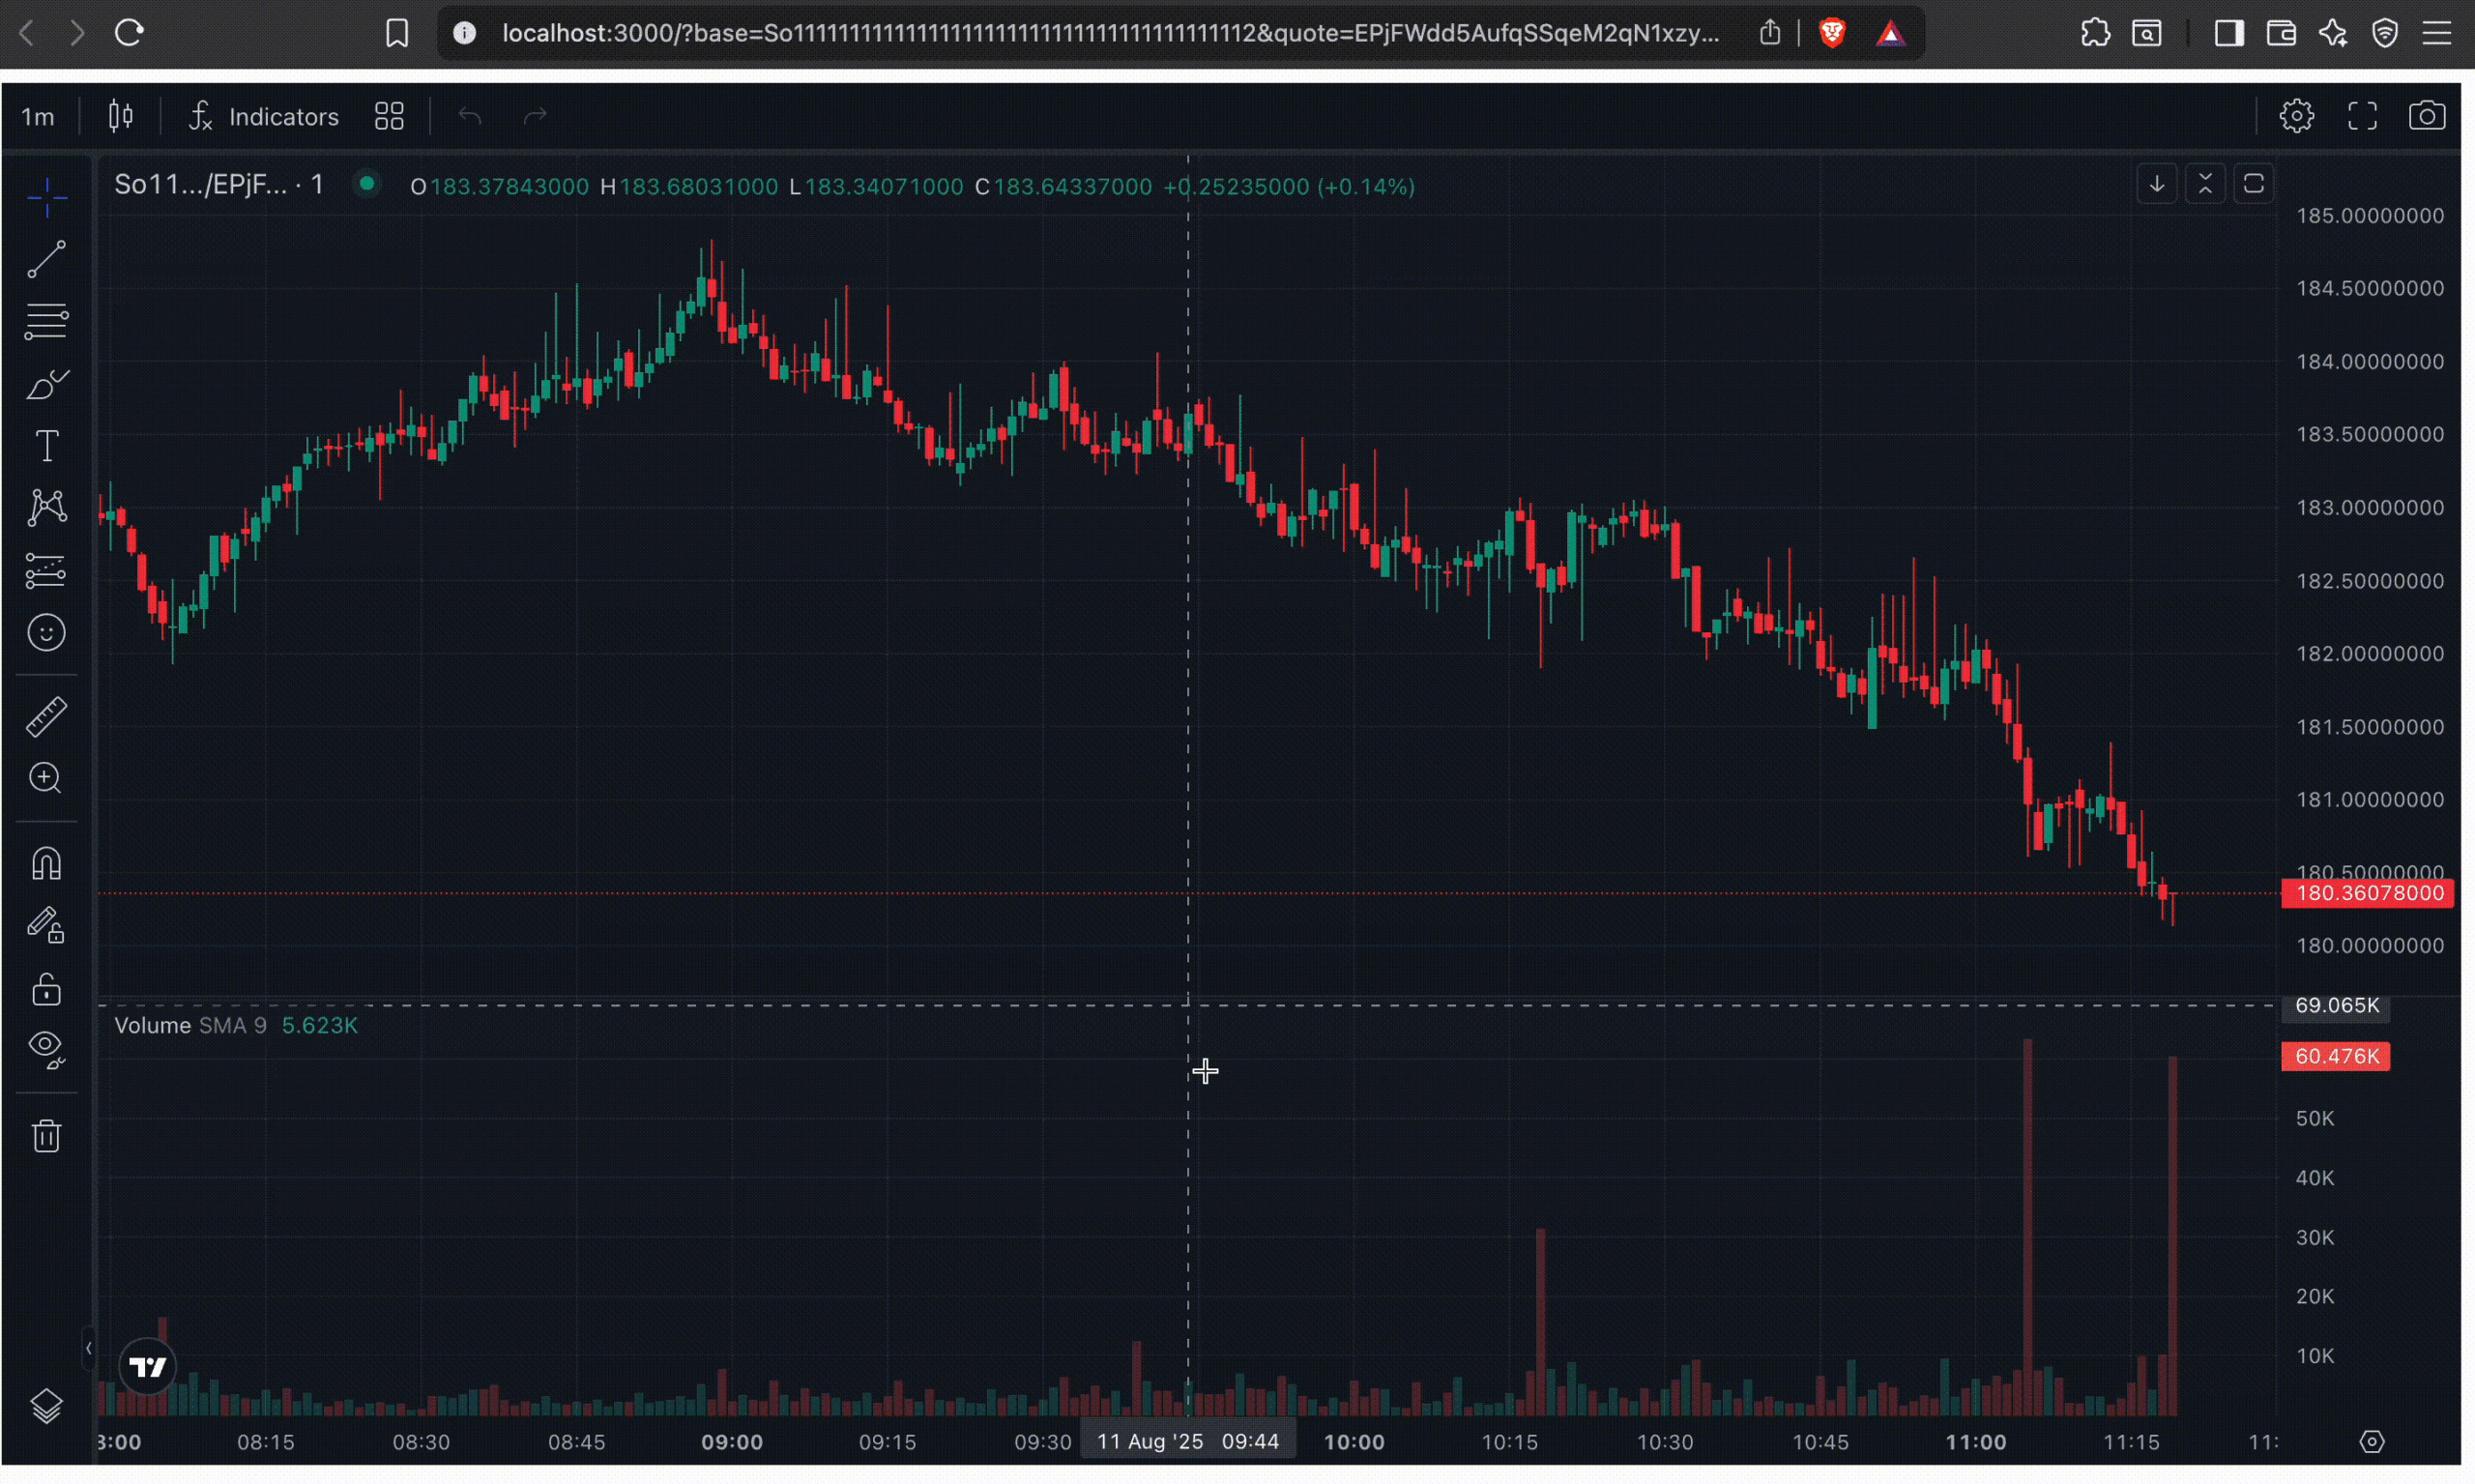This screenshot has width=2475, height=1484.
Task: Click the TradingView logo badge
Action: tap(148, 1367)
